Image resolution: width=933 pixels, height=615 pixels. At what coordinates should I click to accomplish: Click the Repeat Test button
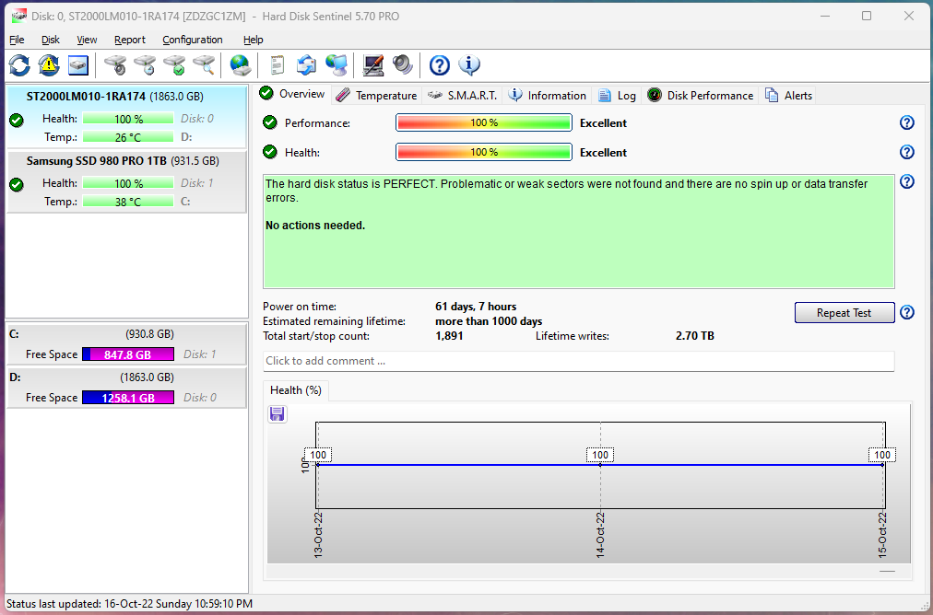pos(844,312)
